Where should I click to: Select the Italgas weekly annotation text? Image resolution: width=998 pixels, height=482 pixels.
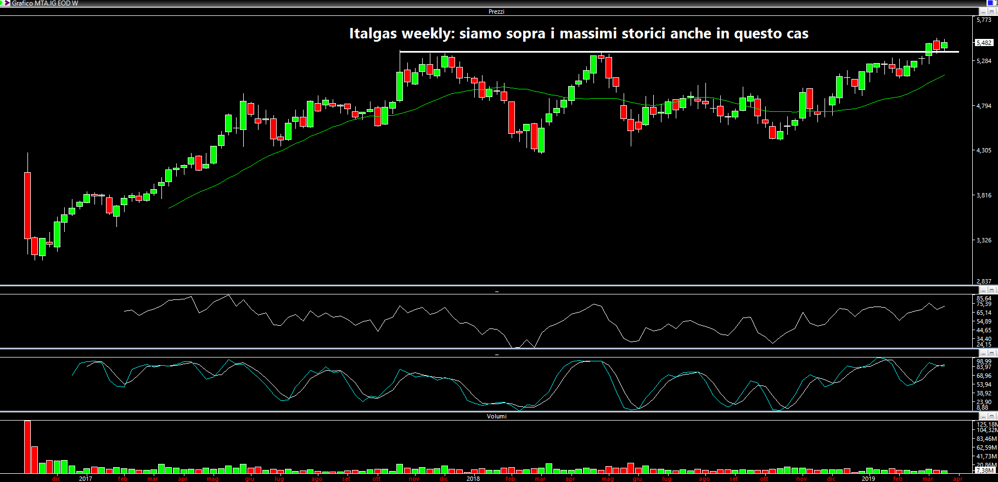coord(579,33)
